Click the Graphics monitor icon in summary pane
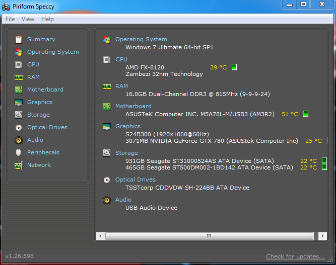336x265 pixels. point(107,126)
